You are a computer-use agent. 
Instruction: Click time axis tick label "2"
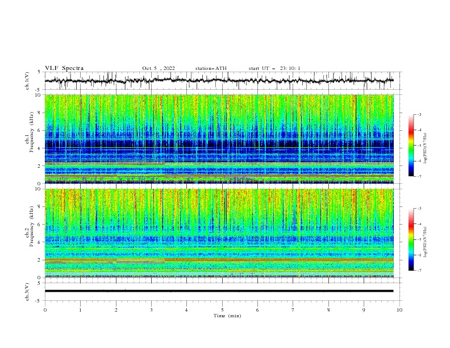coord(116,310)
